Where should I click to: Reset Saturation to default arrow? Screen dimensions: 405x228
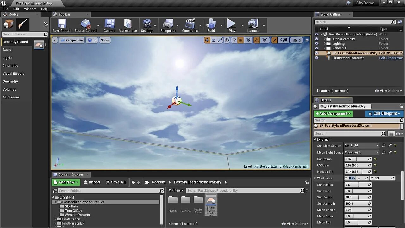pos(375,159)
